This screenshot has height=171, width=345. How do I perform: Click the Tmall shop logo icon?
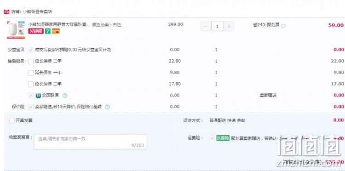tap(6, 11)
